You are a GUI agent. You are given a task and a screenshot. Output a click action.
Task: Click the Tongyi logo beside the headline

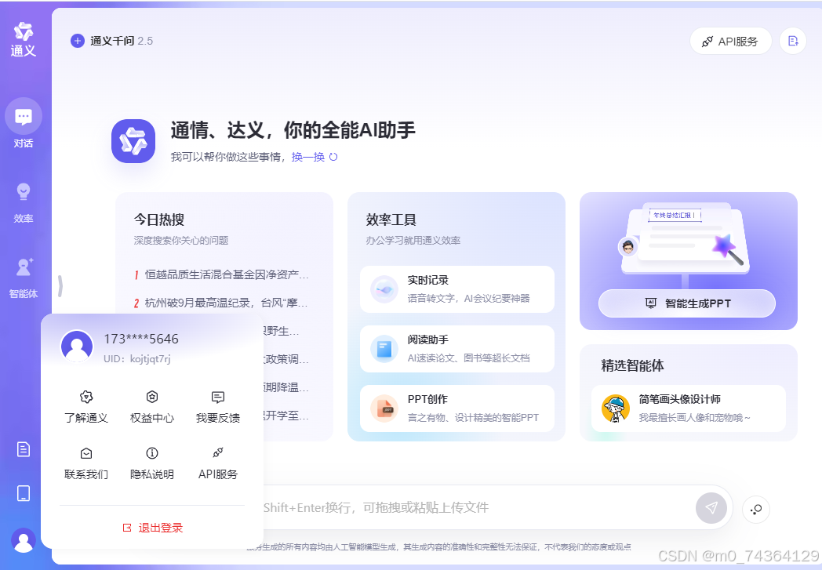(x=133, y=141)
